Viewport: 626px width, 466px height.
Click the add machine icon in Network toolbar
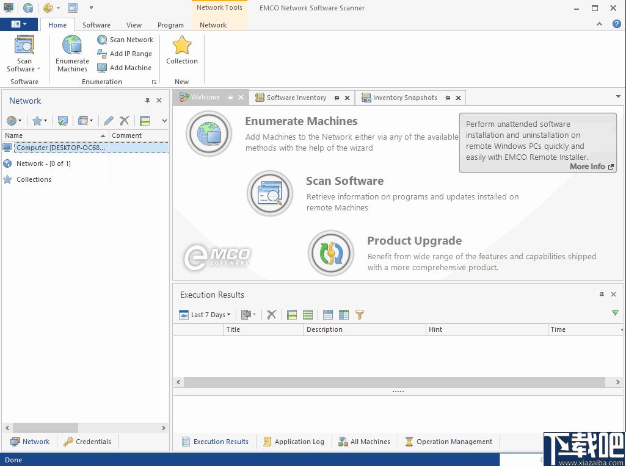point(63,120)
